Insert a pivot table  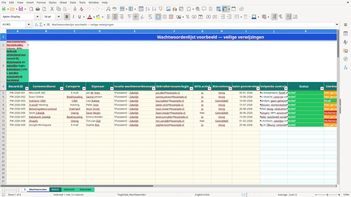pos(181,9)
